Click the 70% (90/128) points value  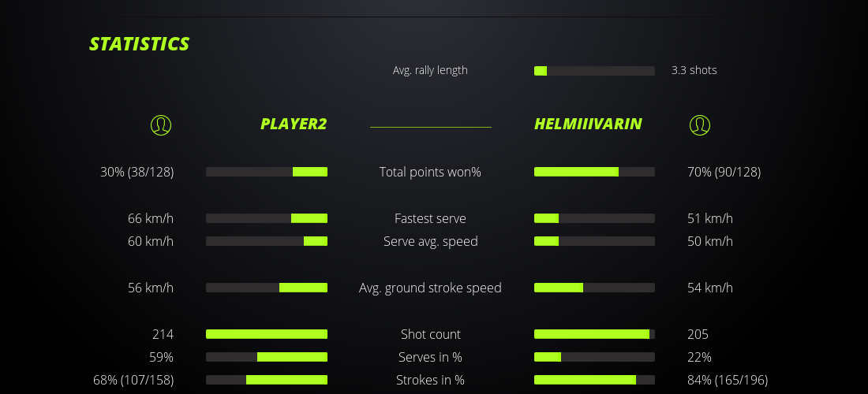(724, 172)
